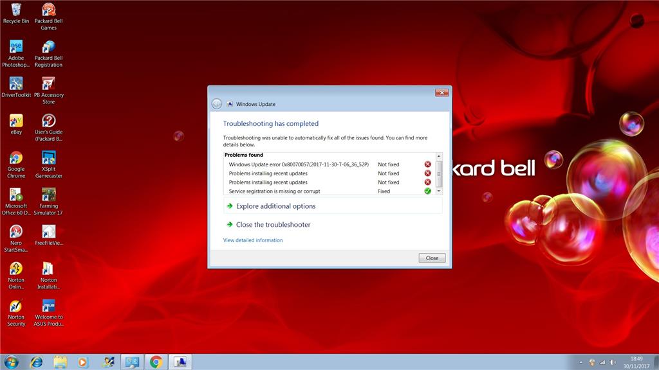
Task: Open Norton Online desktop shortcut
Action: coord(16,275)
